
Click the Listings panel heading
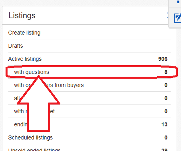coord(22,15)
